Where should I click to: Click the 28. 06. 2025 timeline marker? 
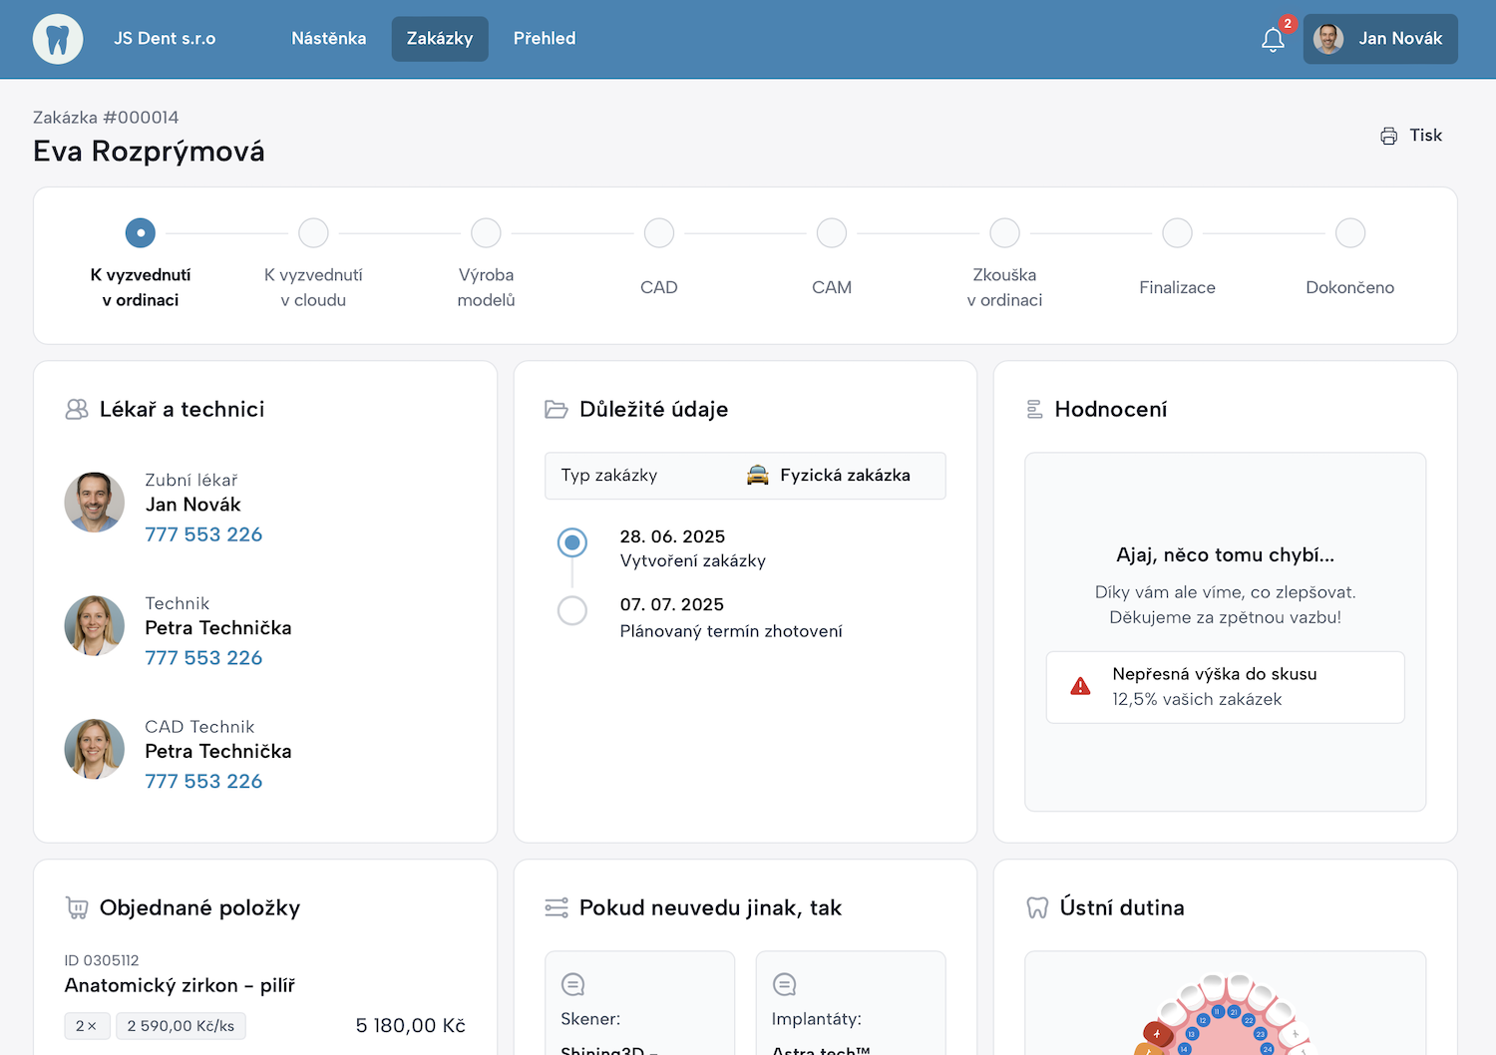[x=572, y=542]
